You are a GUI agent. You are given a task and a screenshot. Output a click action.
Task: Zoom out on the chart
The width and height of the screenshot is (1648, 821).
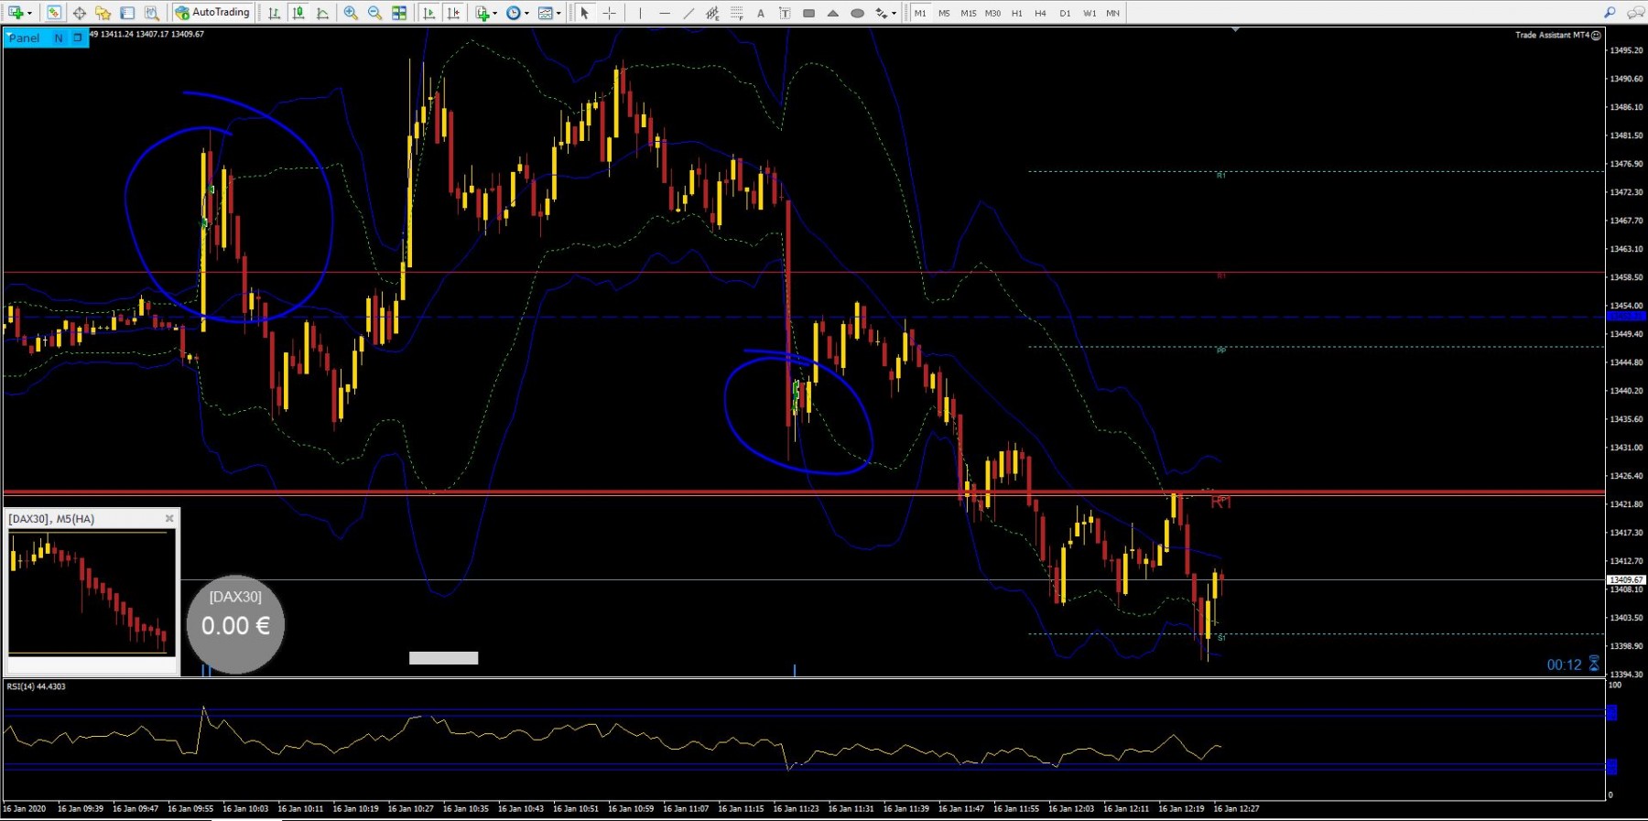click(x=374, y=13)
